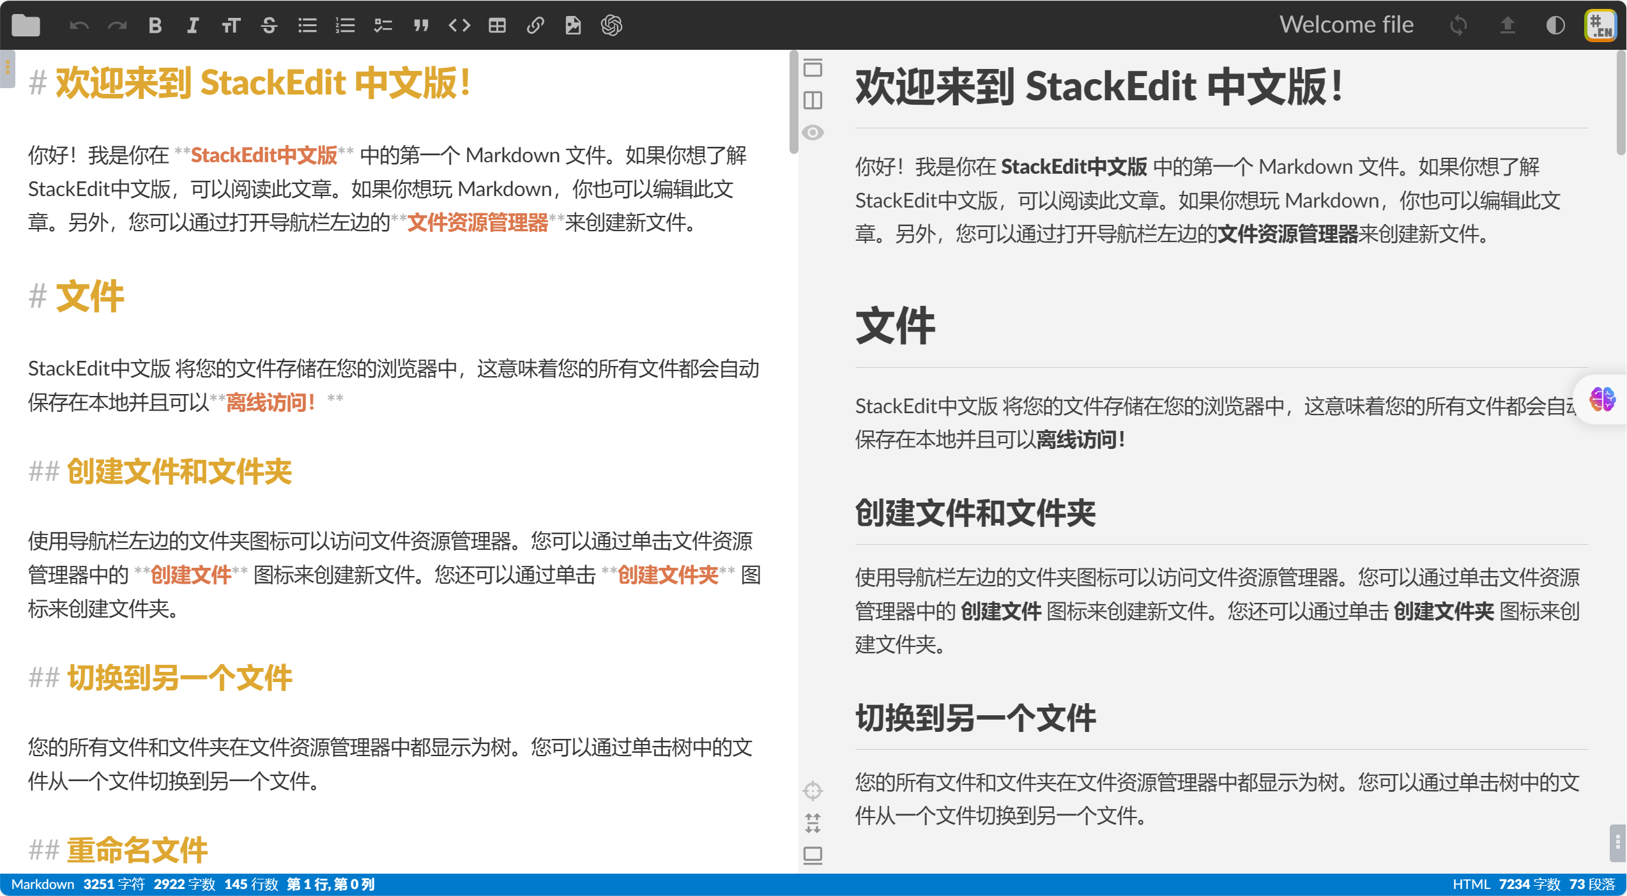Viewport: 1627px width, 896px height.
Task: Open the file explorer folder icon
Action: point(26,26)
